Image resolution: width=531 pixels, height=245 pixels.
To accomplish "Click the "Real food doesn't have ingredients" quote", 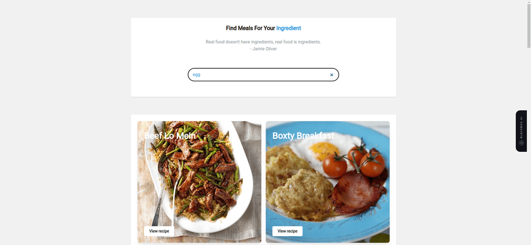I will (x=263, y=42).
